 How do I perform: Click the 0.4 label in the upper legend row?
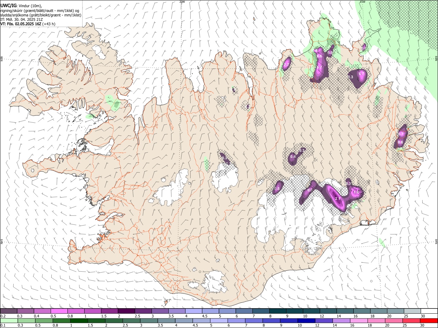tap(36, 316)
